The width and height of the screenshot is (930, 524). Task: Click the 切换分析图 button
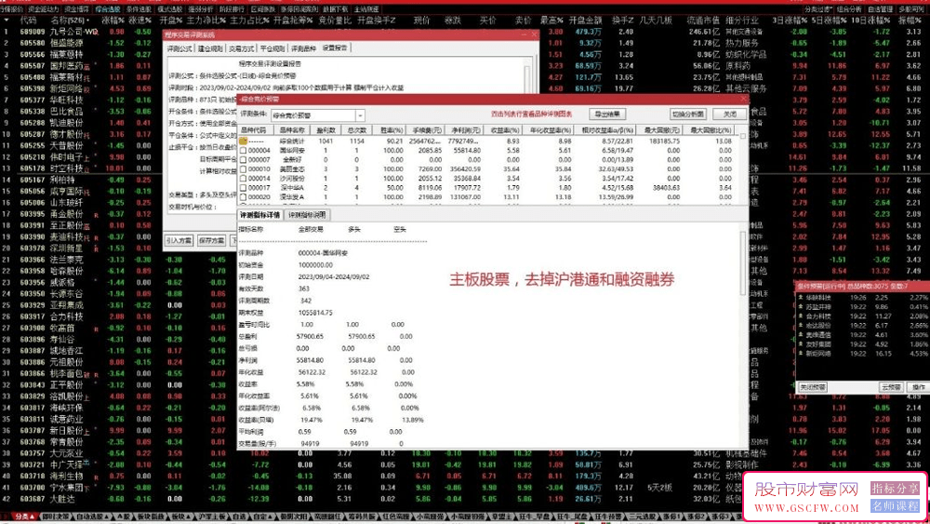[688, 114]
